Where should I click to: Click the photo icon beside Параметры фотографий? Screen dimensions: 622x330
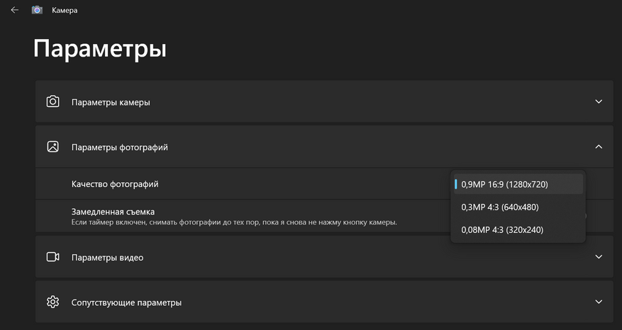click(52, 147)
